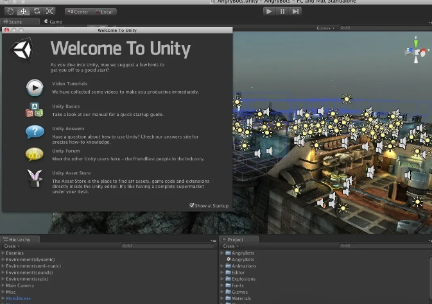
Task: Click the Unity Basics ABC blocks icon
Action: (35, 110)
